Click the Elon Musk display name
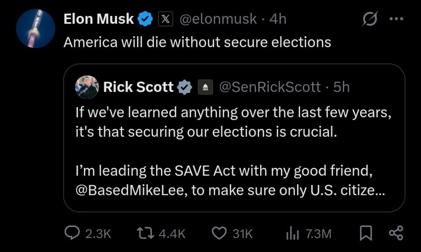This screenshot has width=421, height=252. 99,19
